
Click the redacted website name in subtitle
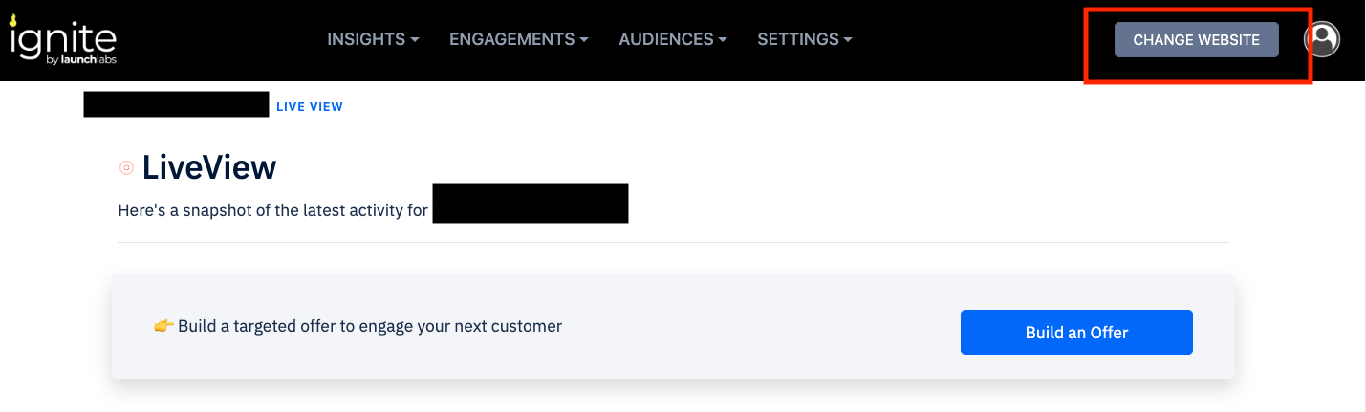coord(530,204)
